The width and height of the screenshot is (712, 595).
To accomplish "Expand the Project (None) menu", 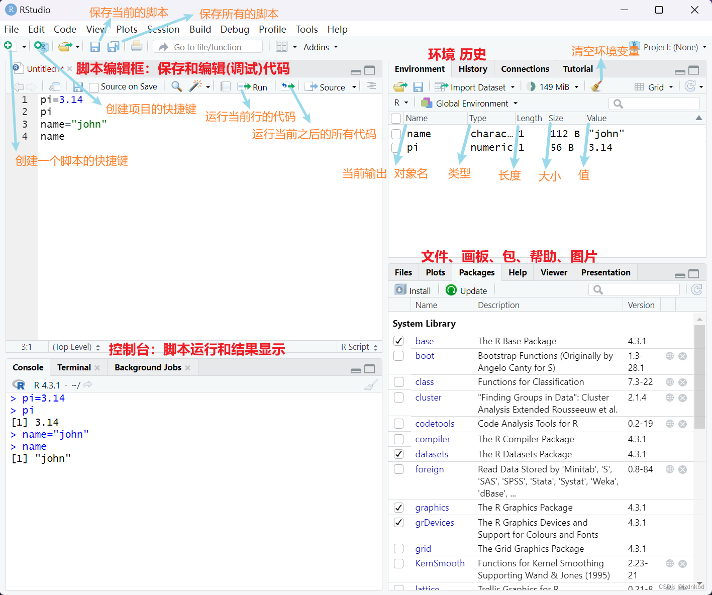I will (675, 47).
